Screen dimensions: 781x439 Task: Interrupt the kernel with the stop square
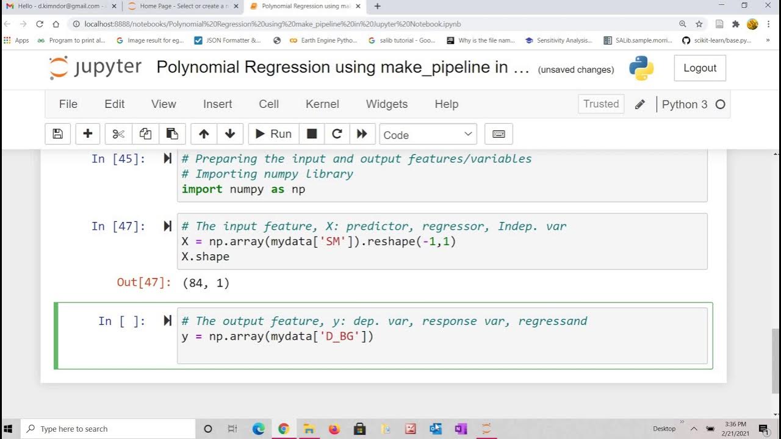(312, 134)
